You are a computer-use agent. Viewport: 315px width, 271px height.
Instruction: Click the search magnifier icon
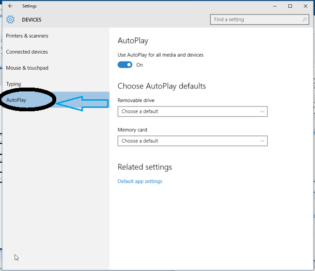tap(304, 20)
